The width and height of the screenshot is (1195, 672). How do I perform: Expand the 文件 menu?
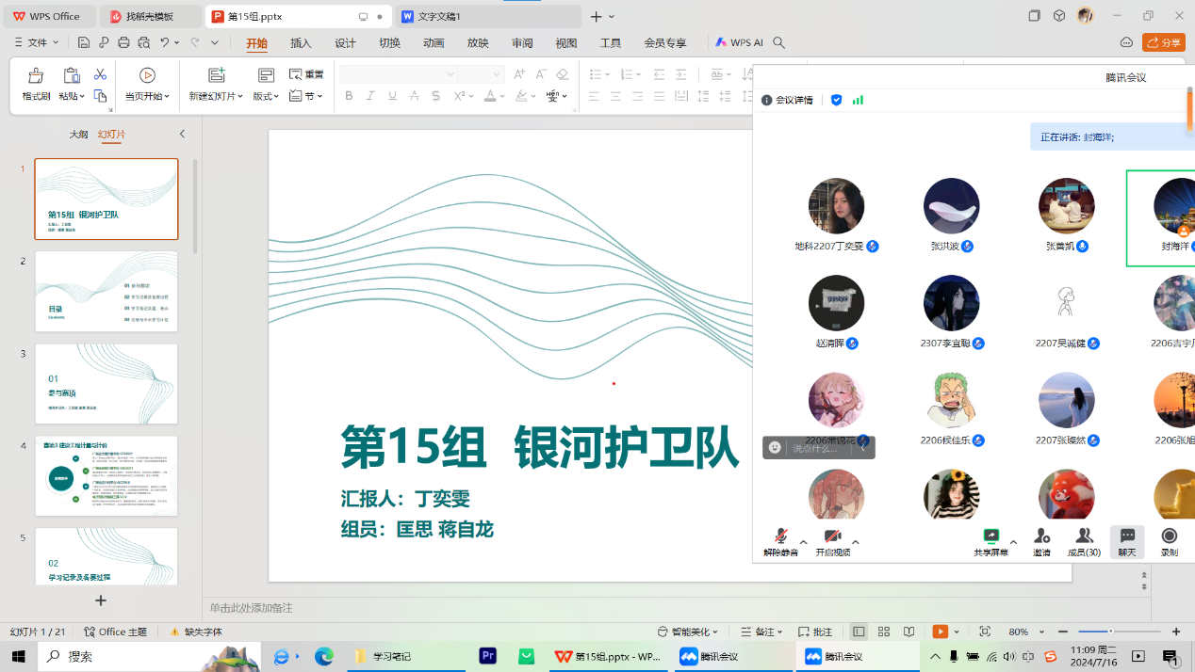click(38, 42)
